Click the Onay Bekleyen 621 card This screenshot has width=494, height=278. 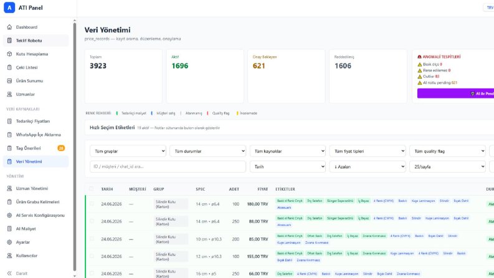point(287,76)
